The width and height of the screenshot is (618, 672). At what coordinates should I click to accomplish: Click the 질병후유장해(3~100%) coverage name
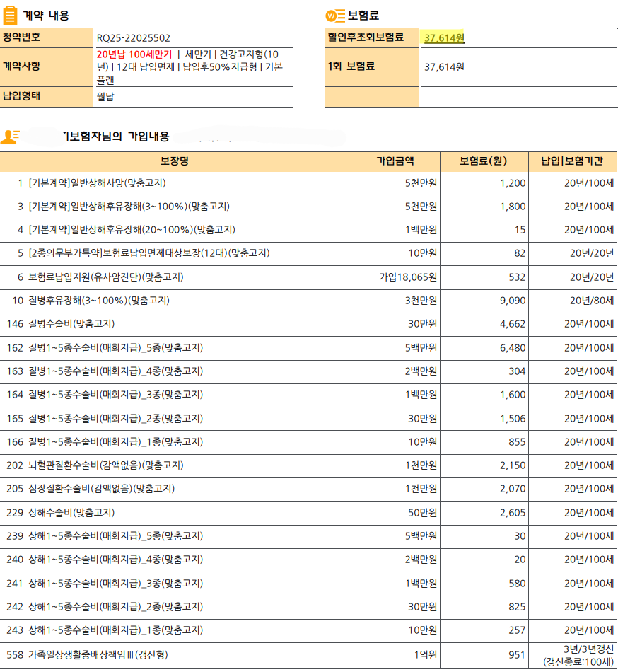pyautogui.click(x=98, y=301)
